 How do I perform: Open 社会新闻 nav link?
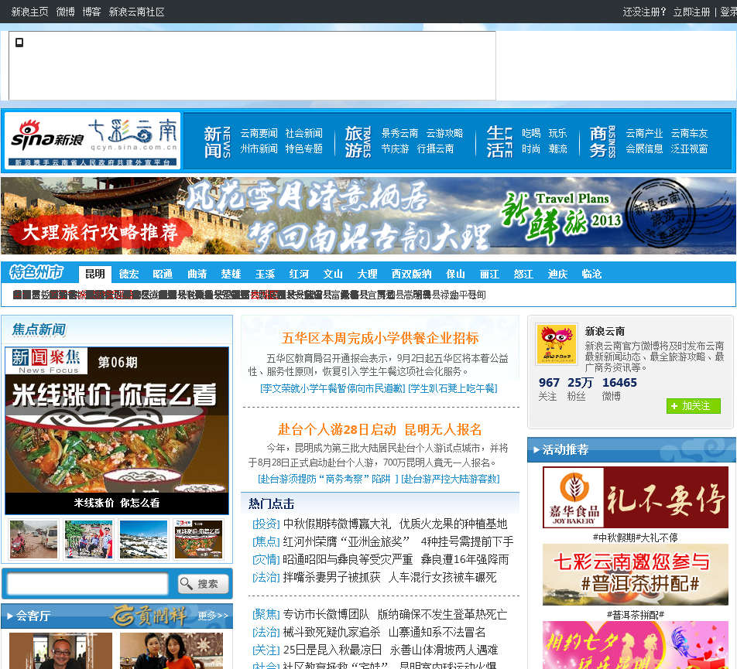click(304, 133)
